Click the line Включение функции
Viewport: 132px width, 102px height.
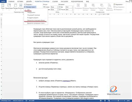click(x=41, y=78)
